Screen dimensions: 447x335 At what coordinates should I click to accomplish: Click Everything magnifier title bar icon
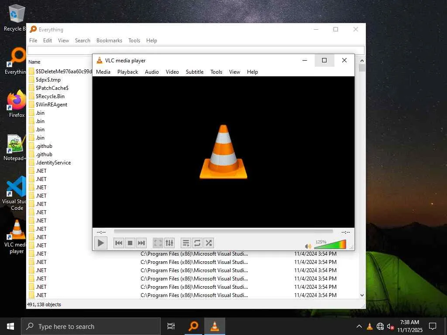(x=33, y=29)
